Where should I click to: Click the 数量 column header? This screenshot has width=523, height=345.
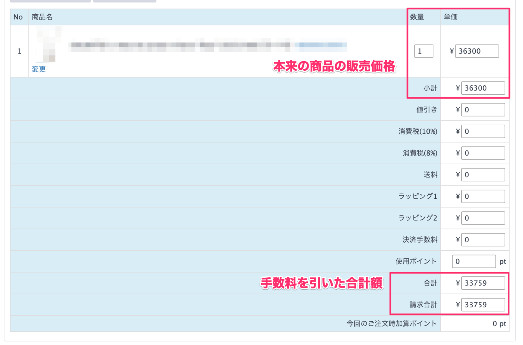point(417,17)
